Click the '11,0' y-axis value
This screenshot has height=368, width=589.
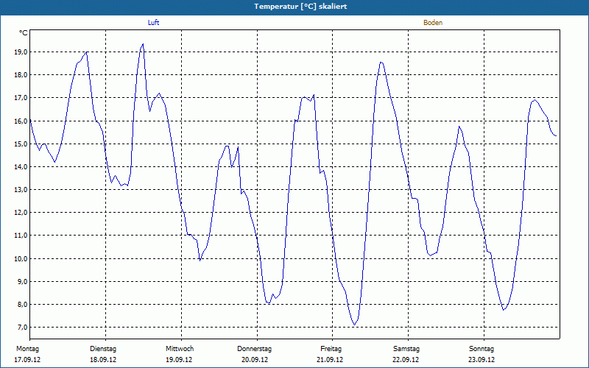21,236
